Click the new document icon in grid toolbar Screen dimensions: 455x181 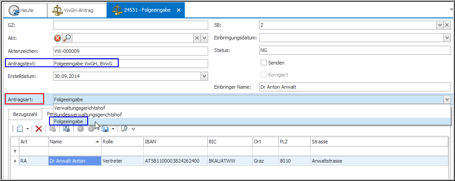click(x=20, y=129)
